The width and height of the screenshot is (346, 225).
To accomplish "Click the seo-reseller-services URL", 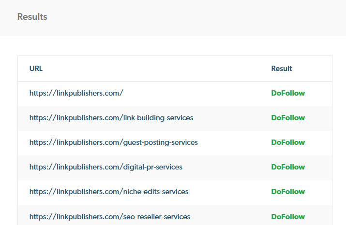I will tap(110, 217).
